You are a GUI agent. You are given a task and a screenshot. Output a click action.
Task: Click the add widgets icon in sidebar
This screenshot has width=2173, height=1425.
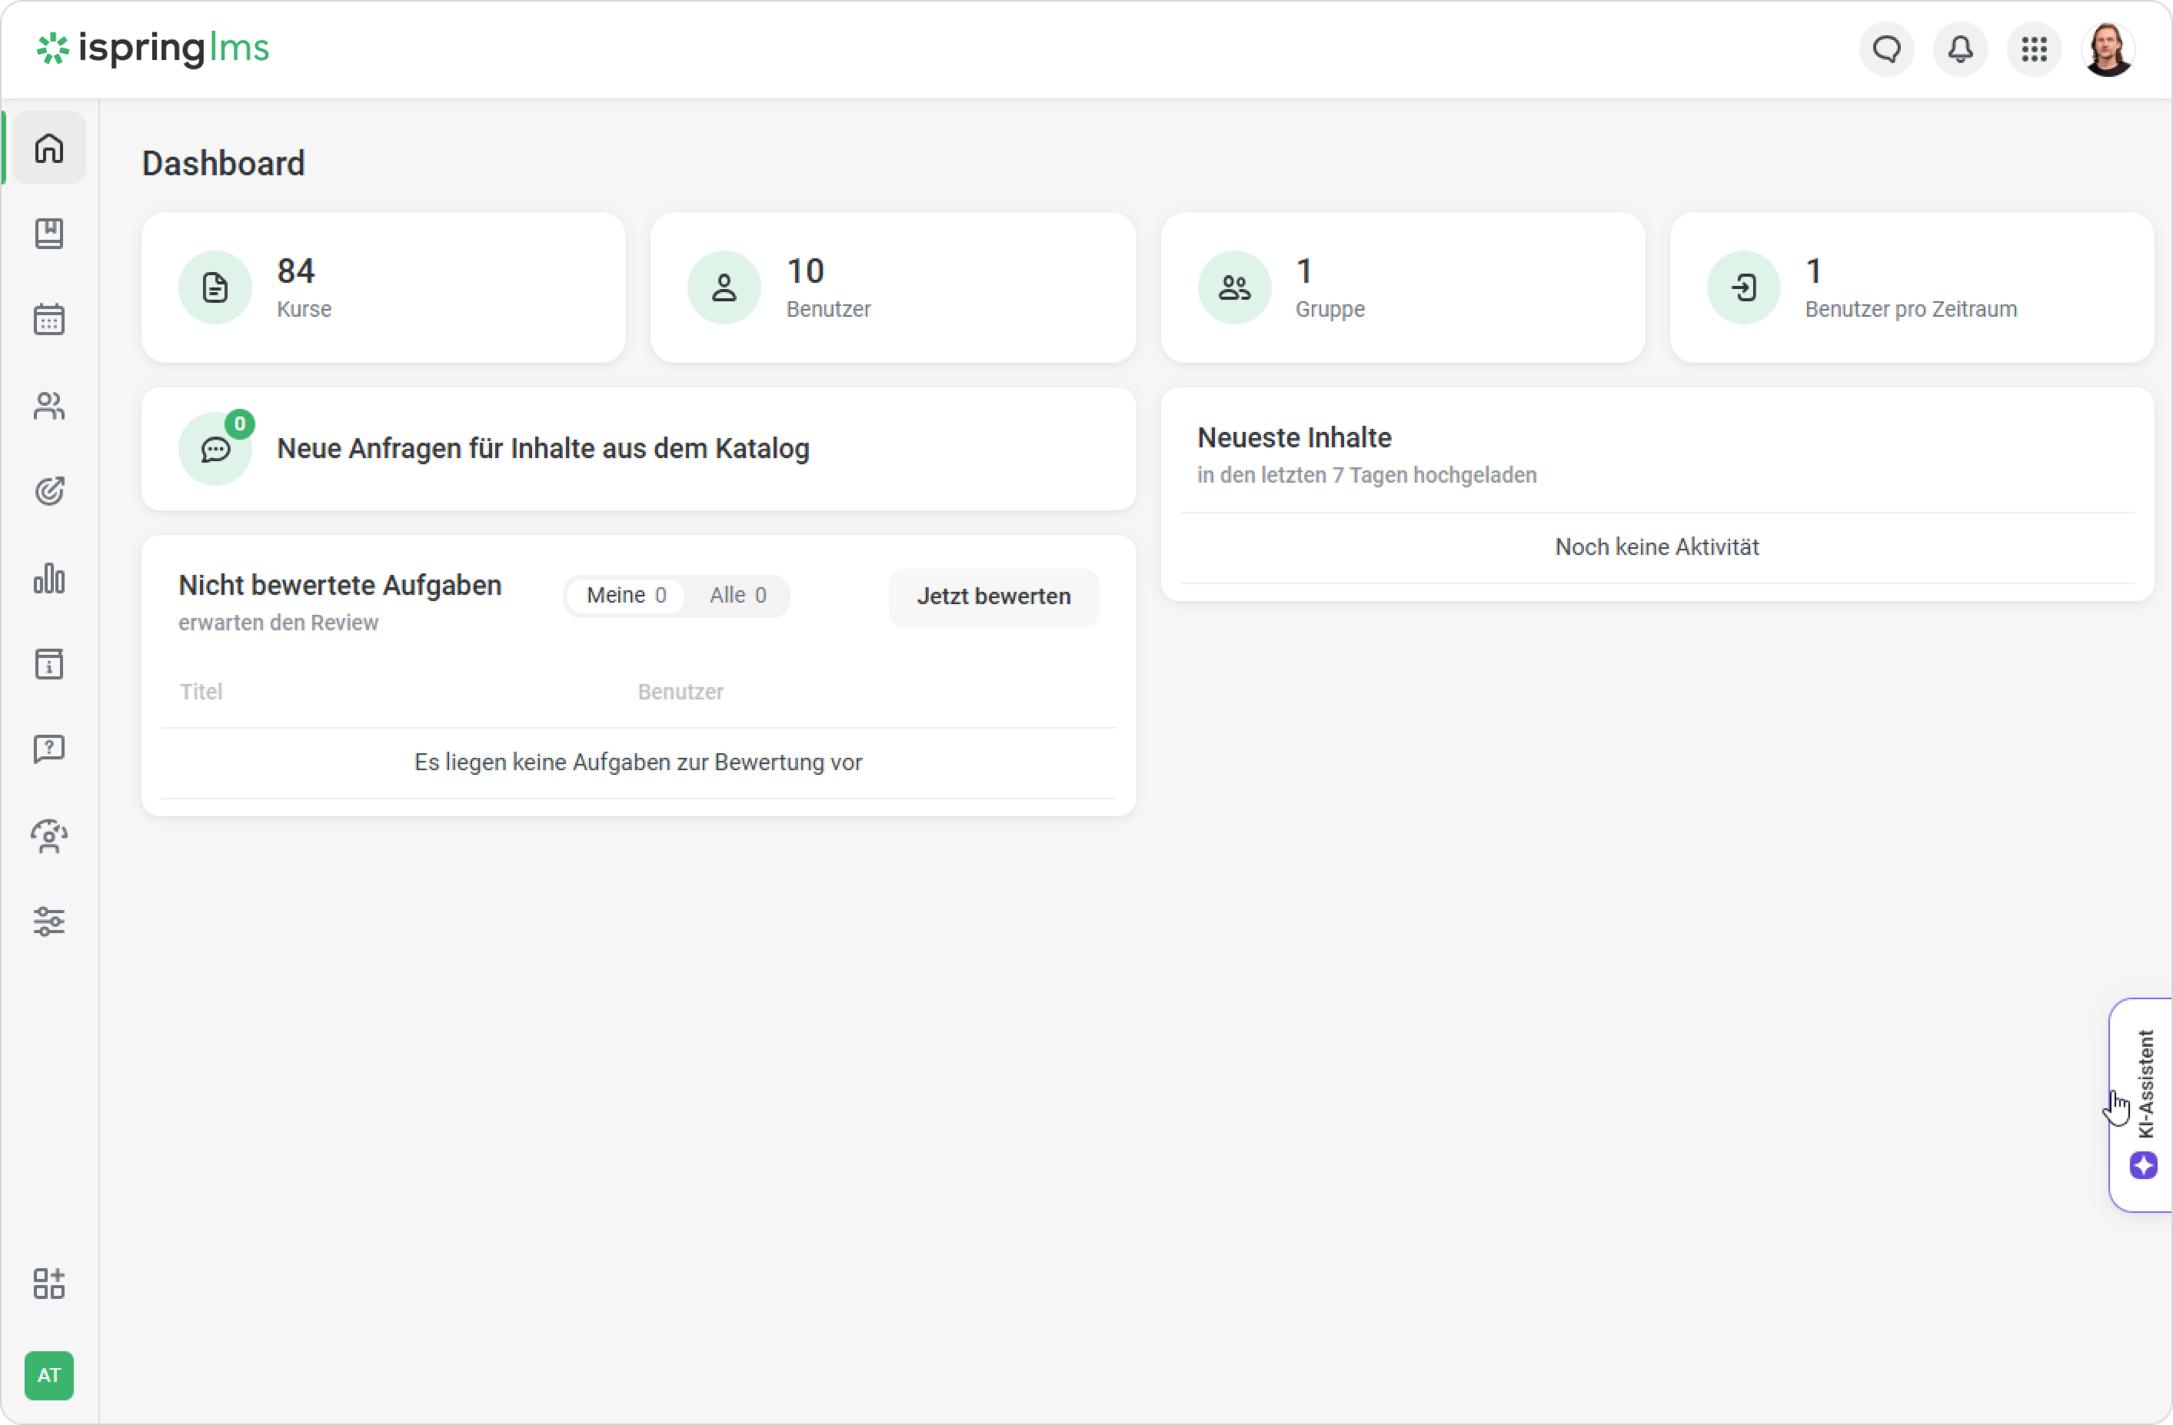pos(49,1283)
